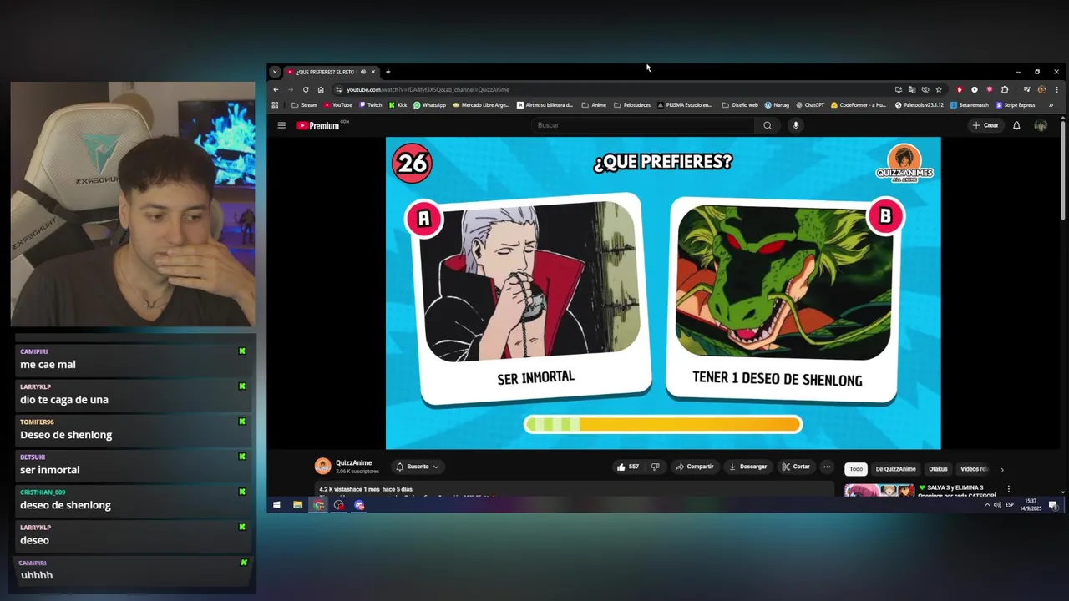Screen dimensions: 1069x601
Task: Reload the current browser page
Action: (306, 89)
